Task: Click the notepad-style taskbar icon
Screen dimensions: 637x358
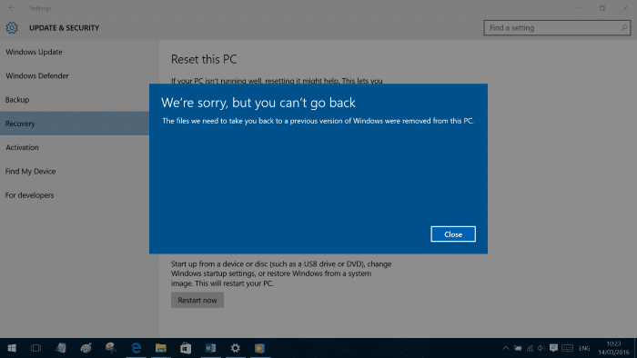Action: (x=61, y=348)
